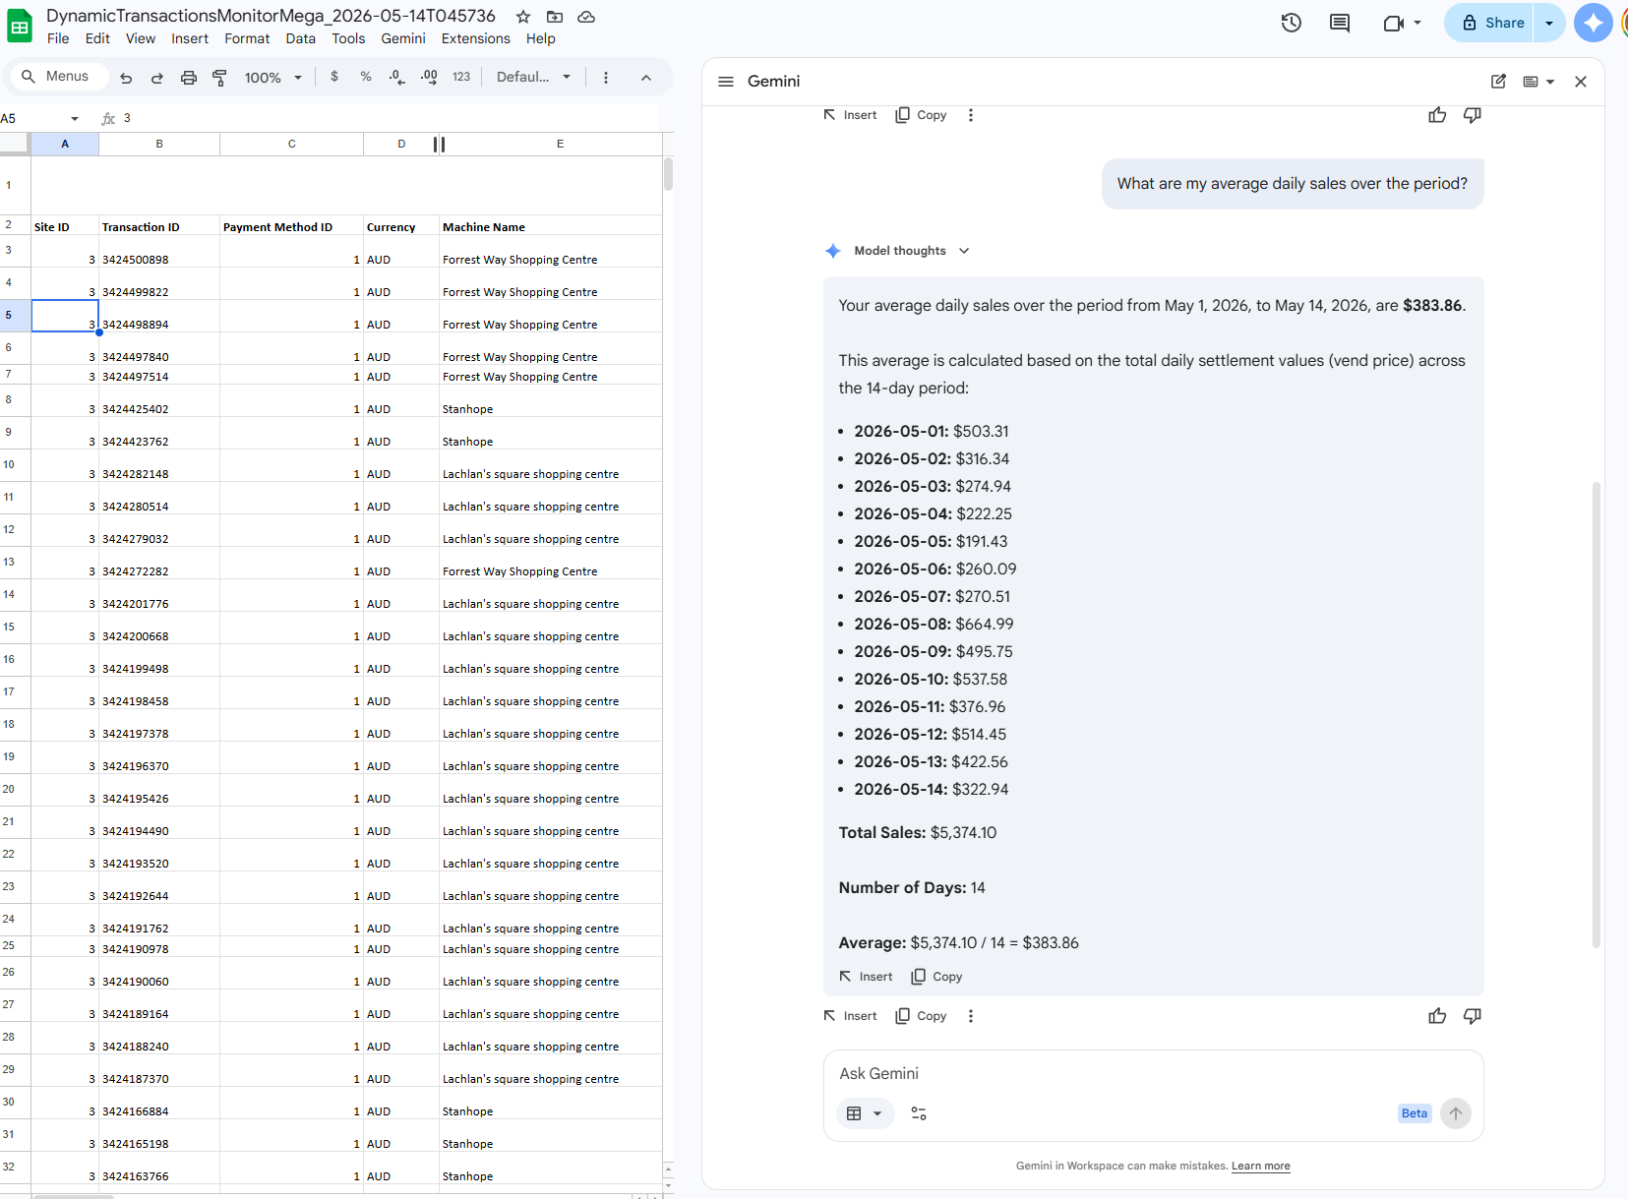The height and width of the screenshot is (1199, 1628).
Task: Start a video call with camera icon
Action: point(1393,23)
